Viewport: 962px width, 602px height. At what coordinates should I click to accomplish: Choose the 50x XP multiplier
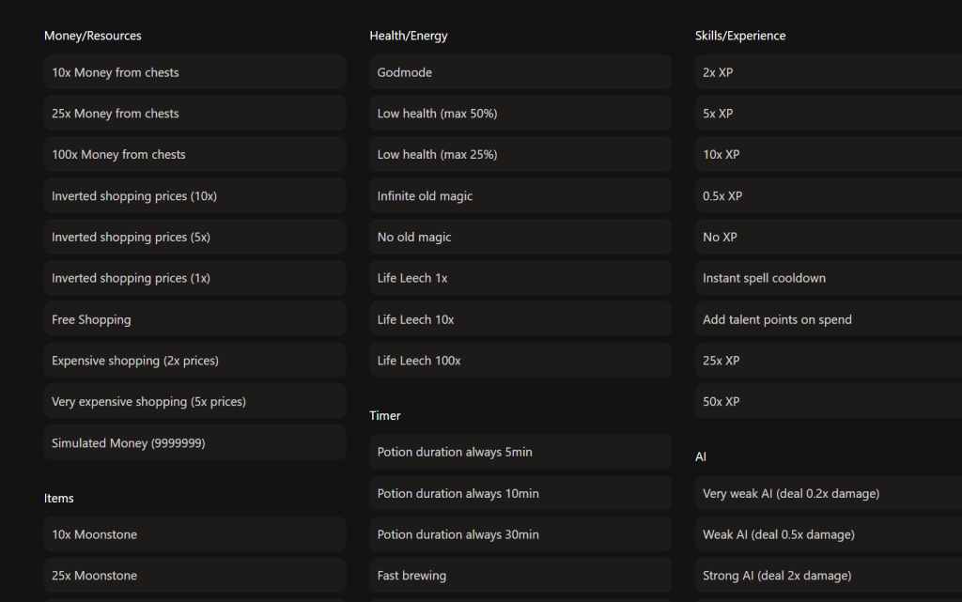827,402
